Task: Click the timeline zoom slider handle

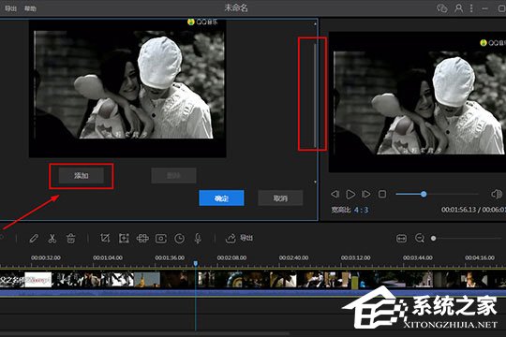Action: (434, 239)
